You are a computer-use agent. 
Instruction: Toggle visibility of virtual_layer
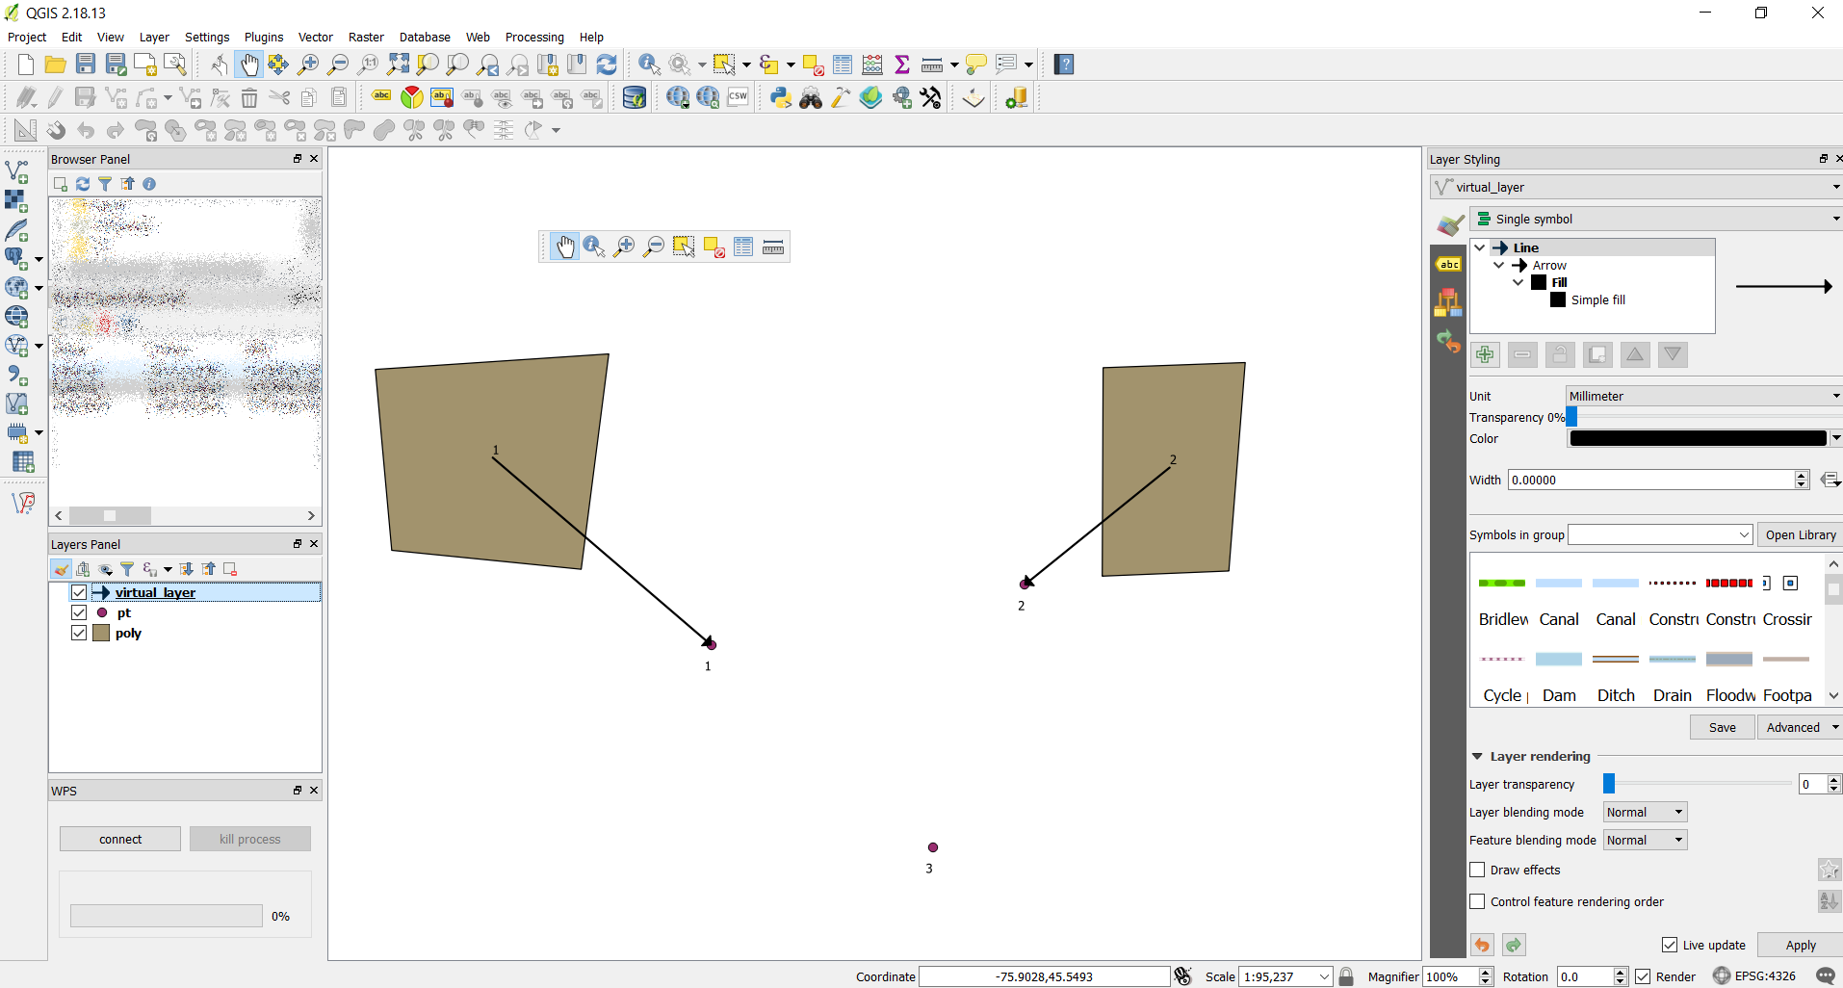click(x=79, y=592)
